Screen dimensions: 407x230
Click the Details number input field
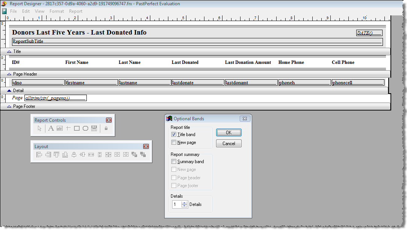tap(177, 204)
